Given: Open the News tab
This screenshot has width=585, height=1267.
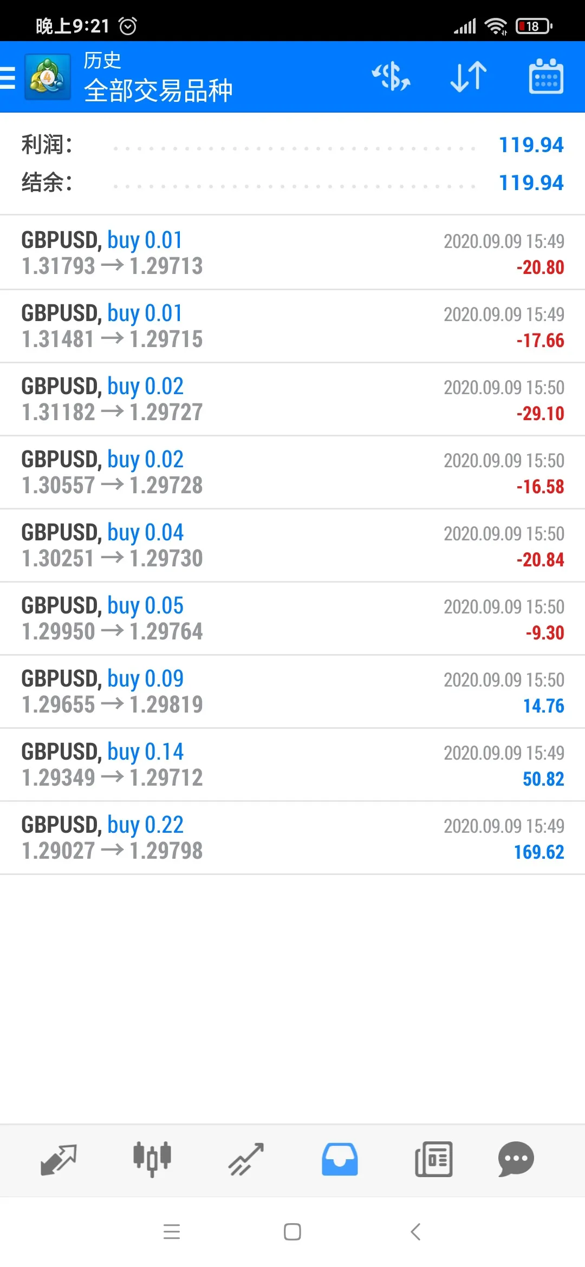Looking at the screenshot, I should (433, 1160).
